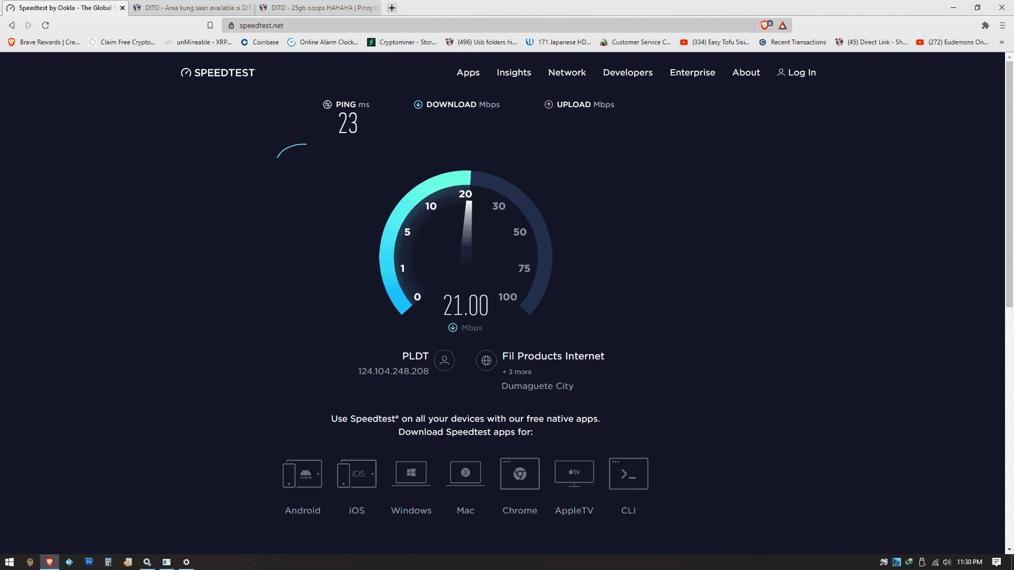Bookmark this page with the bookmark icon
Image resolution: width=1014 pixels, height=570 pixels.
pyautogui.click(x=210, y=25)
